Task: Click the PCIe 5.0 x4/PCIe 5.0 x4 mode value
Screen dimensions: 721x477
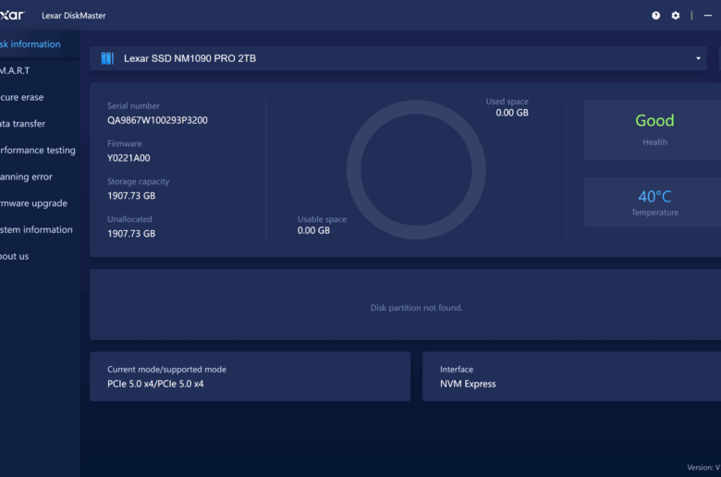Action: [x=155, y=384]
